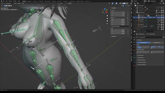Select the extend selection mode icon
Screen dimensions: 165x93
click(x=6, y=6)
